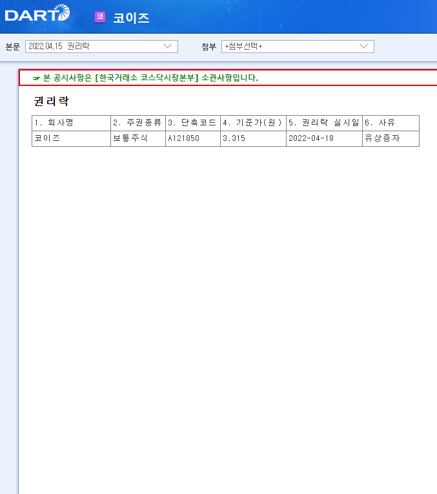Click the A121850 code cell
Screen dimensions: 437x494
(x=193, y=138)
